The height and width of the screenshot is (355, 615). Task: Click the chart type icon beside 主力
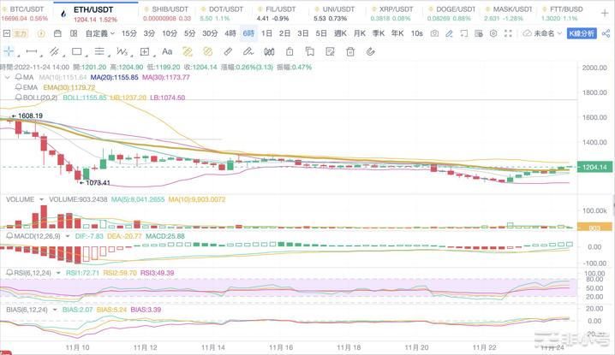(7, 33)
